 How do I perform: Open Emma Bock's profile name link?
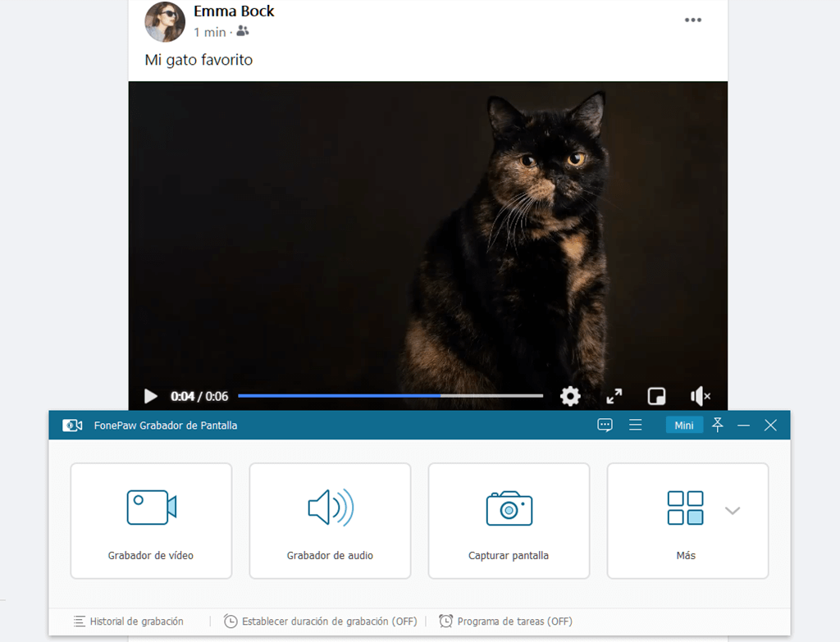(x=234, y=11)
